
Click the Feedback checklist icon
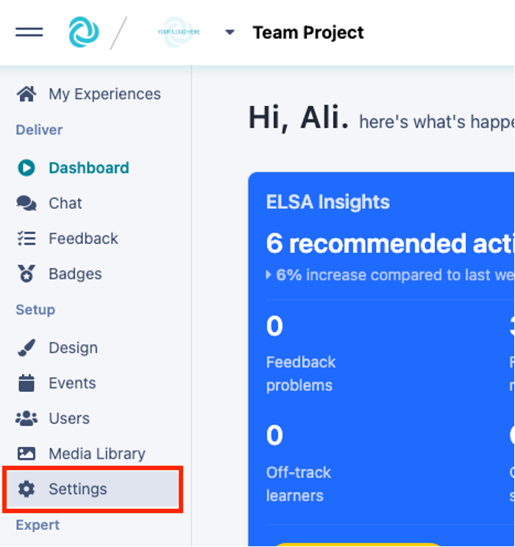pos(26,238)
